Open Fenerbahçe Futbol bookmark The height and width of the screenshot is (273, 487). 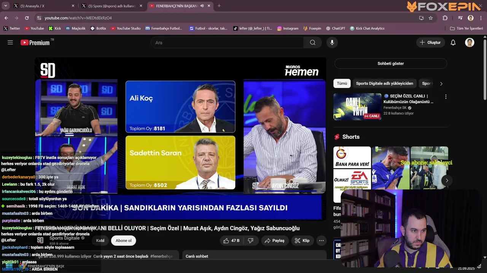tap(164, 28)
